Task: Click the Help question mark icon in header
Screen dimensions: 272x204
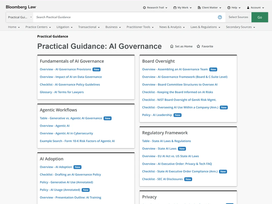Action: (x=229, y=8)
